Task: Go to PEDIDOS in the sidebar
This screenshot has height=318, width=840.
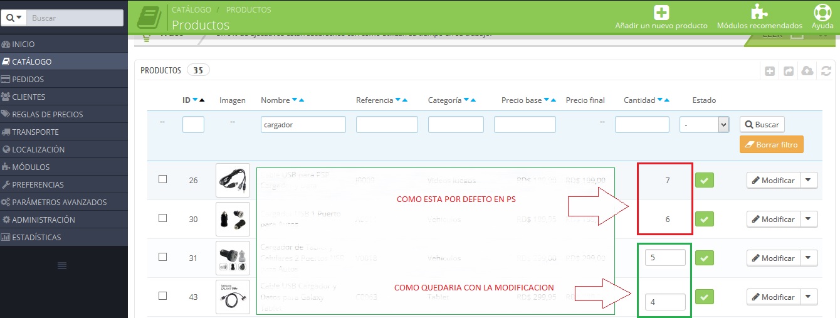Action: tap(64, 80)
